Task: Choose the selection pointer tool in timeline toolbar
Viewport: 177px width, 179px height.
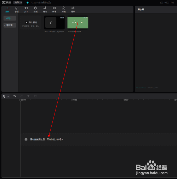Action: coord(4,96)
